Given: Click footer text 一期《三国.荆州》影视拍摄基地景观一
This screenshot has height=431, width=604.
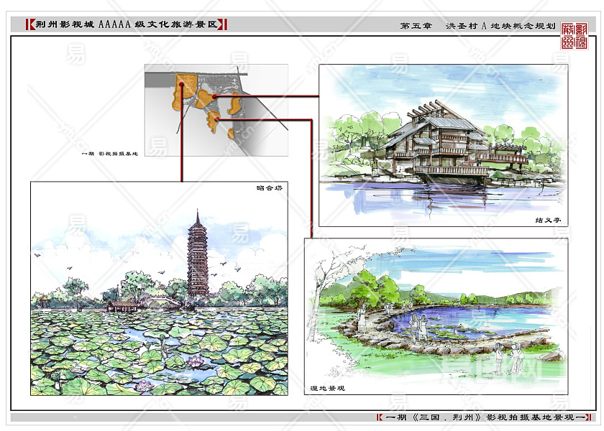Looking at the screenshot, I should tap(485, 417).
